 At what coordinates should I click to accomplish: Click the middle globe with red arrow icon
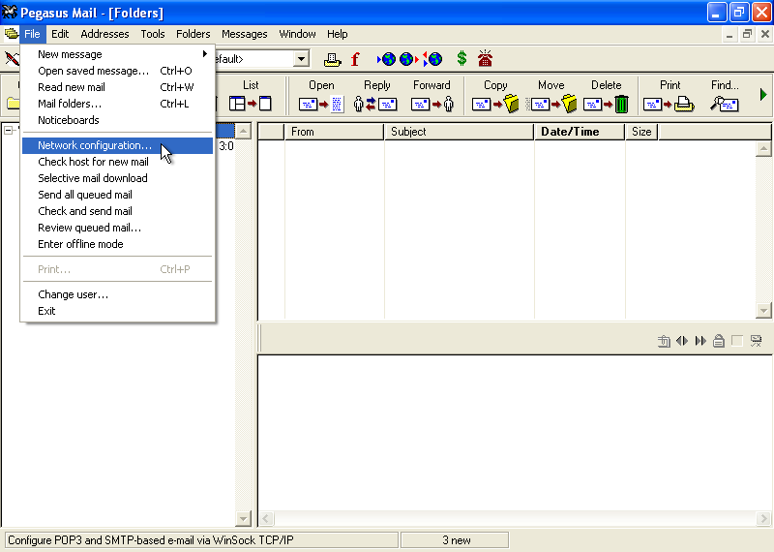[x=409, y=59]
